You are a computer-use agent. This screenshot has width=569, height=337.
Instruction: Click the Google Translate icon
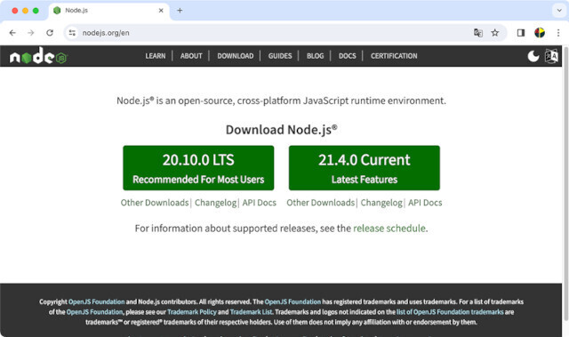[x=478, y=33]
